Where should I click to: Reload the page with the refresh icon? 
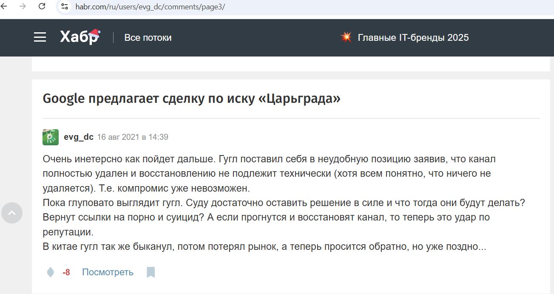pos(41,7)
